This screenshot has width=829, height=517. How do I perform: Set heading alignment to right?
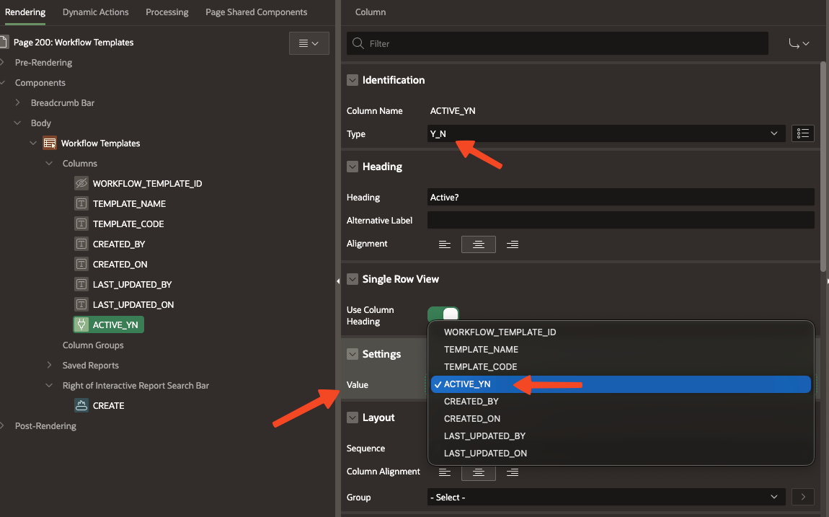[513, 244]
